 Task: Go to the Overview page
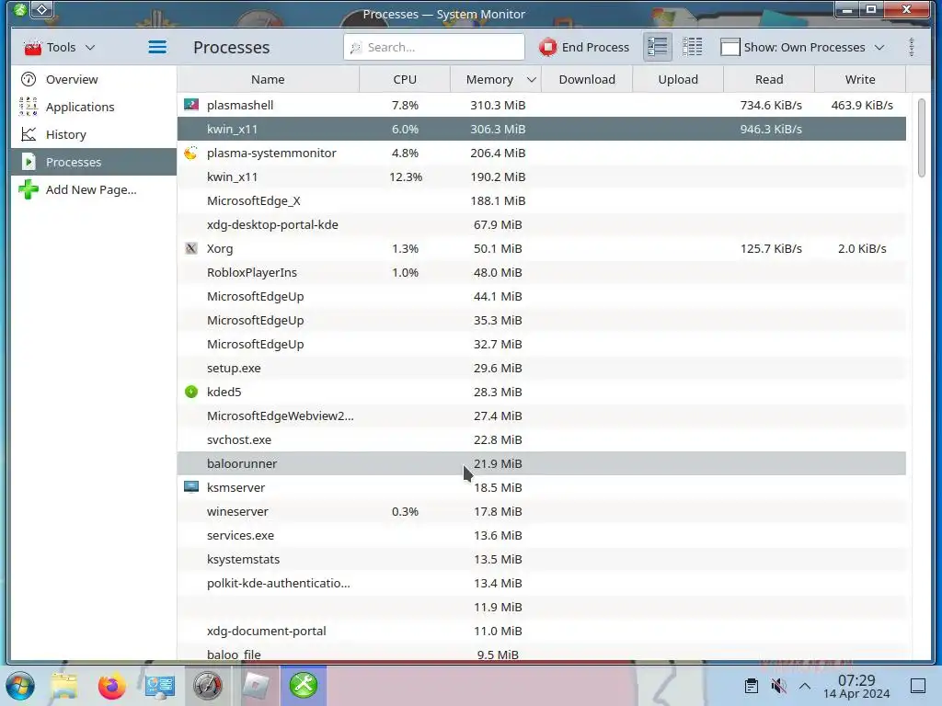(94, 79)
